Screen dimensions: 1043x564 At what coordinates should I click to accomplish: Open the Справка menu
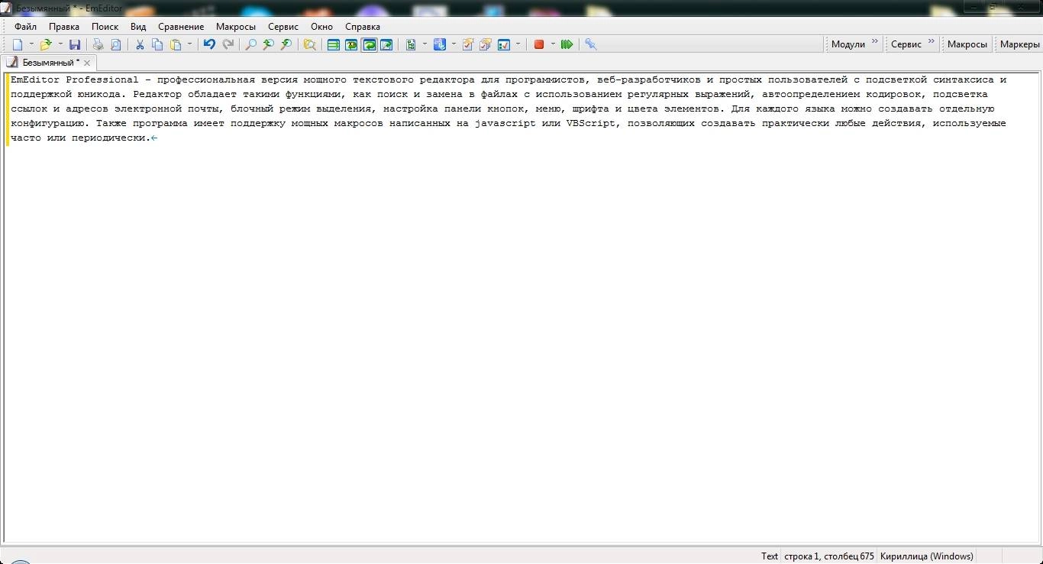point(363,27)
